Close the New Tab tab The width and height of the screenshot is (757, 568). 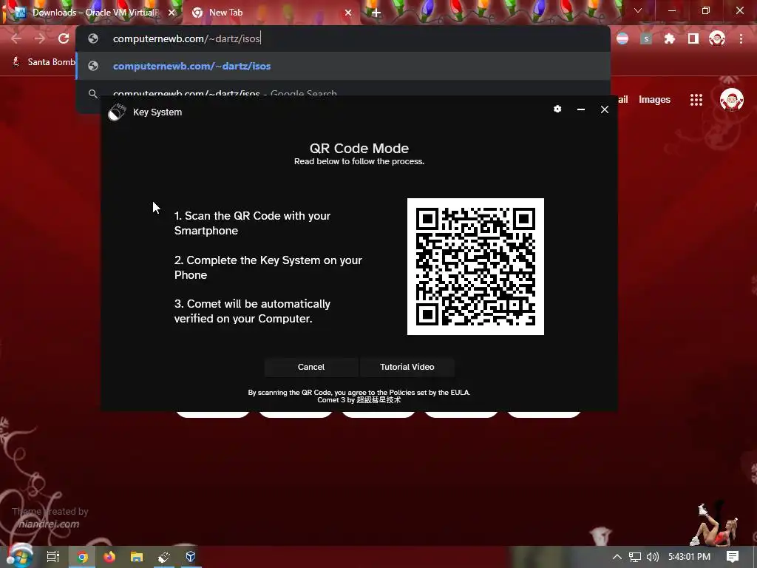point(348,13)
